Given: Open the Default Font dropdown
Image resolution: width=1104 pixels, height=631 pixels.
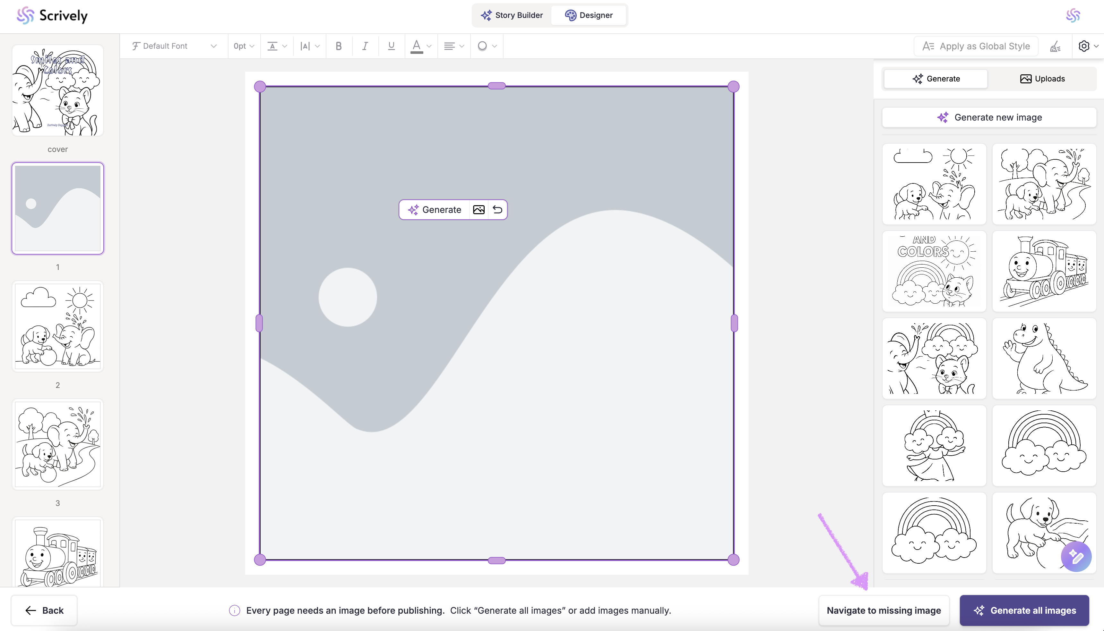Looking at the screenshot, I should click(174, 46).
